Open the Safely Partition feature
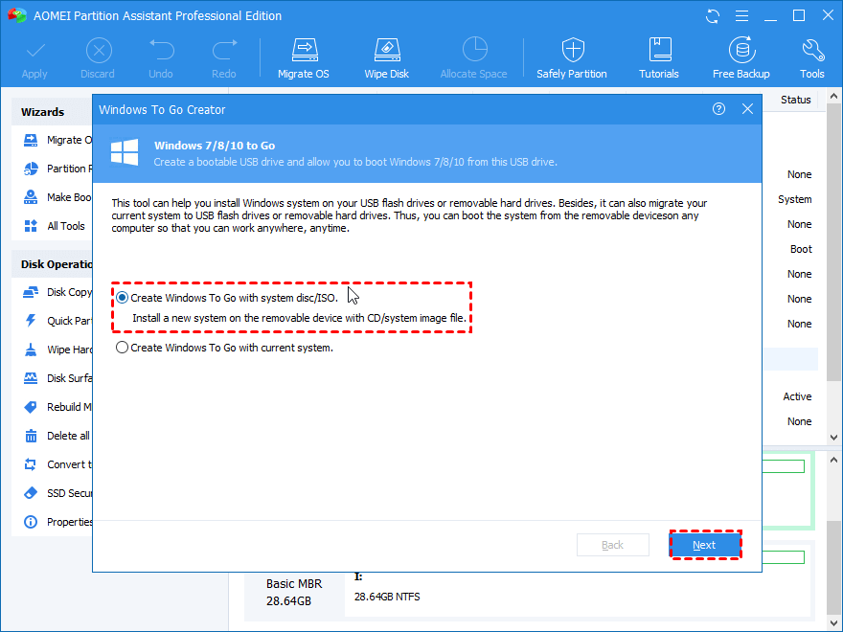 coord(572,58)
